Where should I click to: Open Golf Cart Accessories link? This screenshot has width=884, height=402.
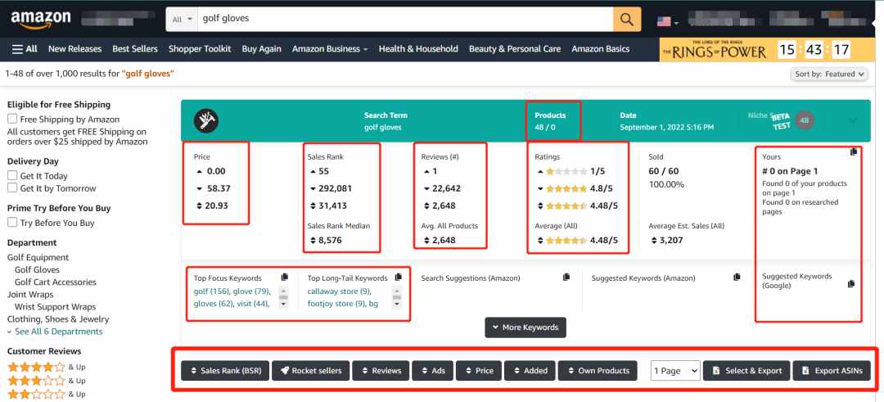coord(56,282)
